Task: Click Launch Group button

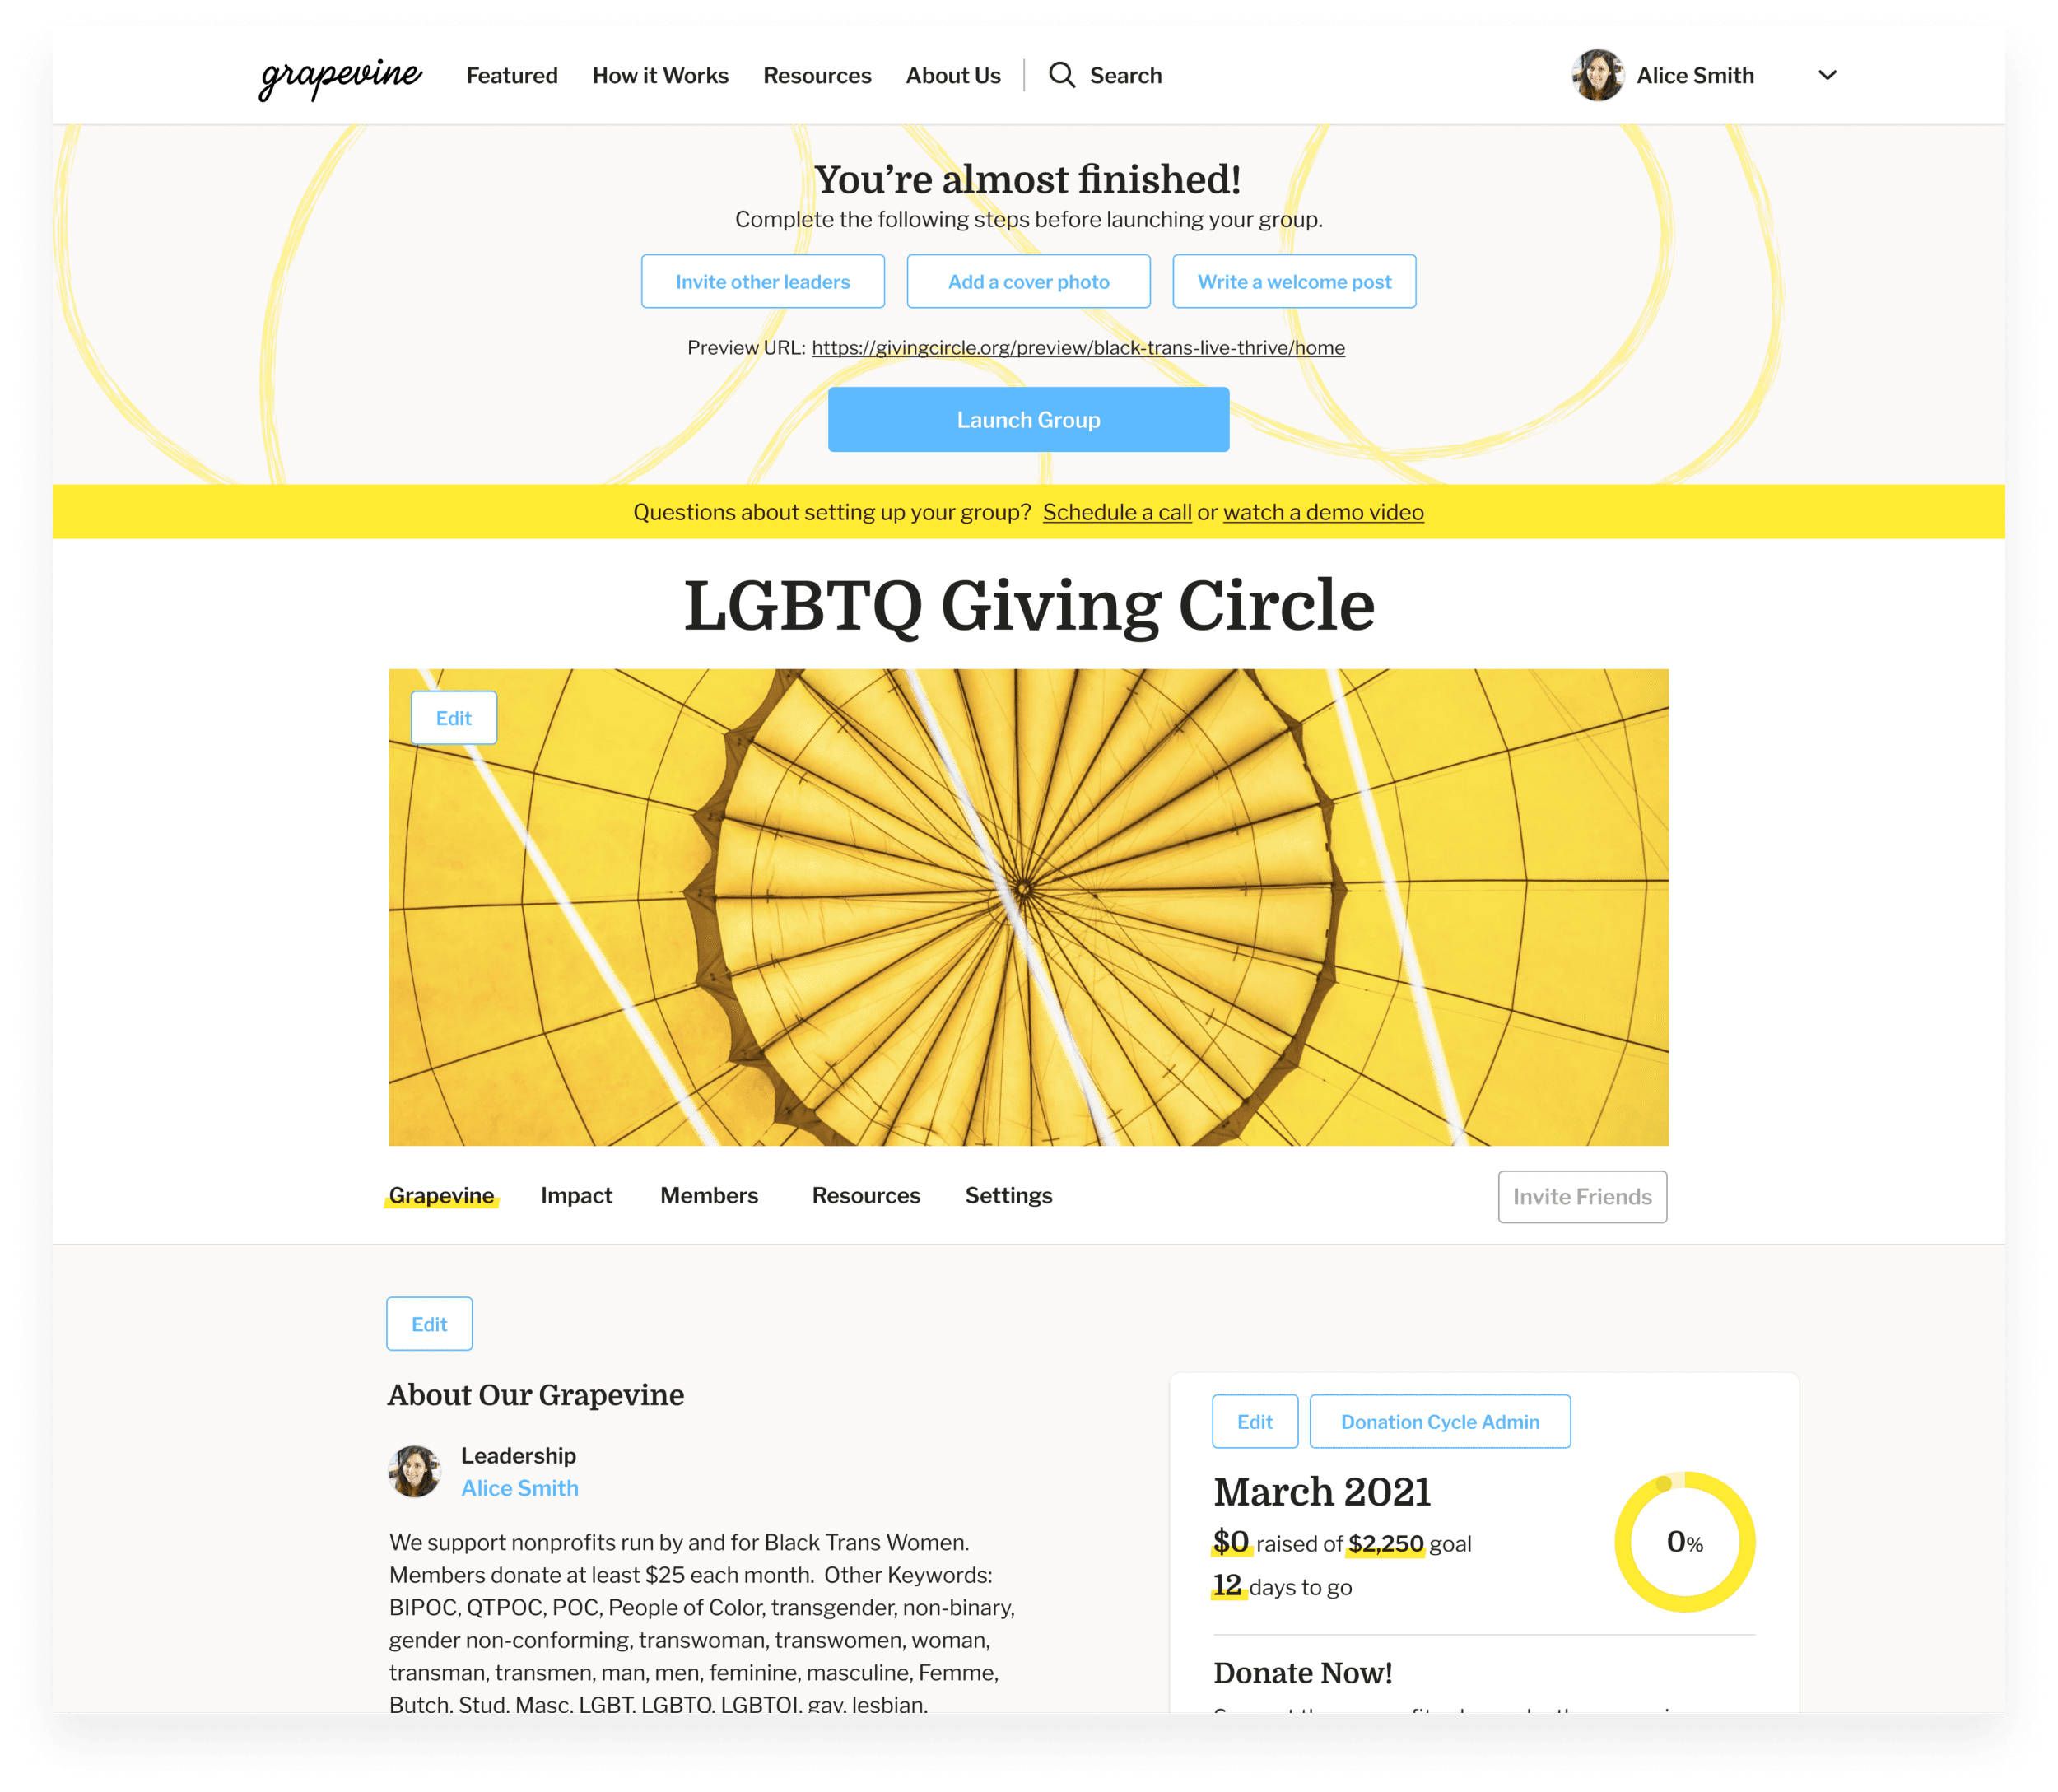Action: 1027,418
